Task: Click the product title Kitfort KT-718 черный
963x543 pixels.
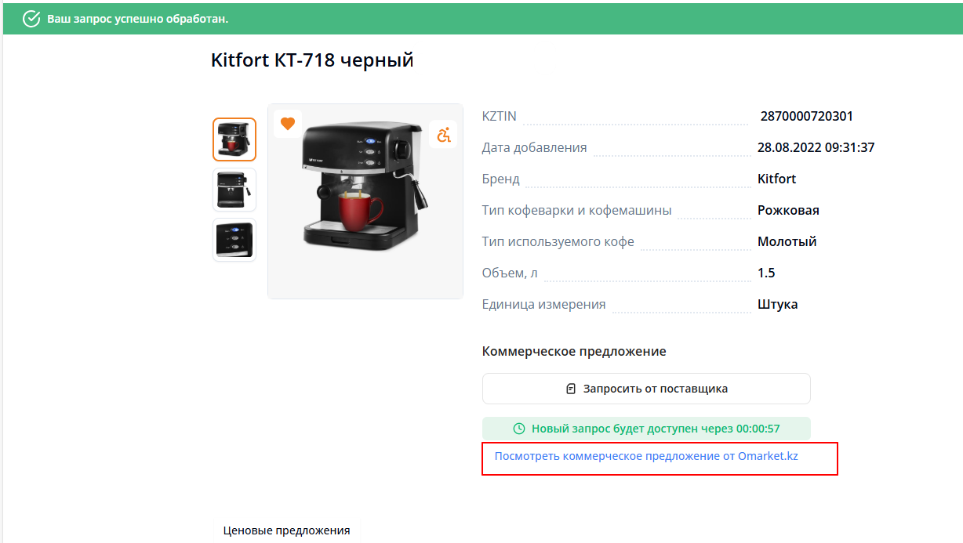Action: point(312,60)
